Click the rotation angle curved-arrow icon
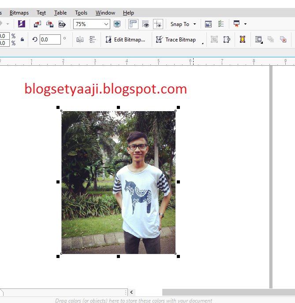This screenshot has width=295, height=303. 35,39
